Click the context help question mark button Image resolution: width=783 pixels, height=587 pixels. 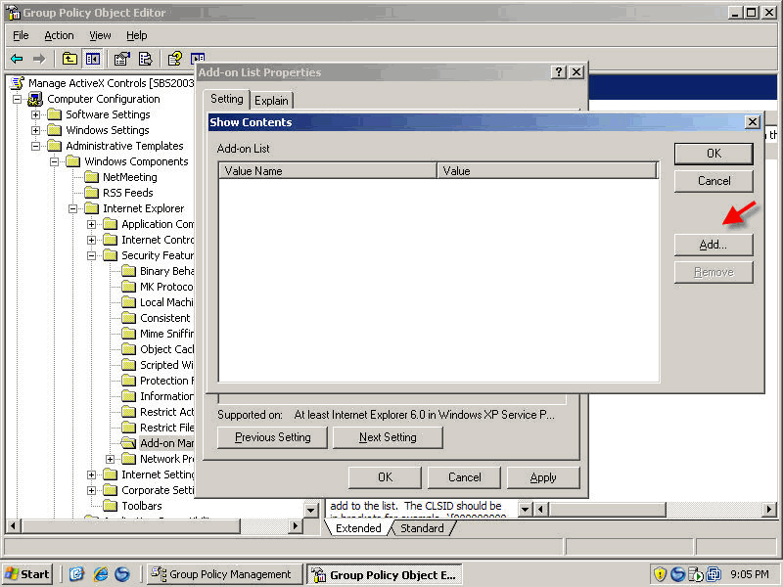click(558, 72)
